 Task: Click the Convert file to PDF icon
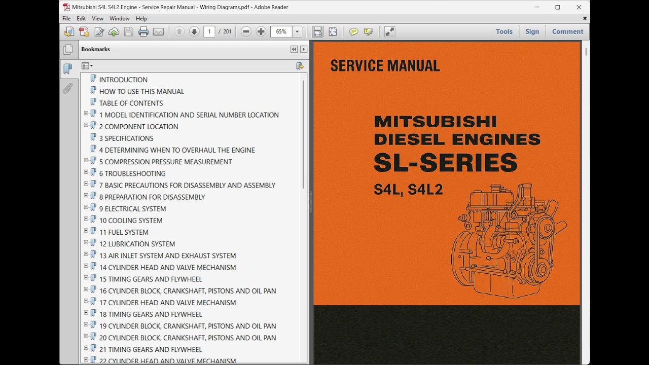tap(84, 31)
